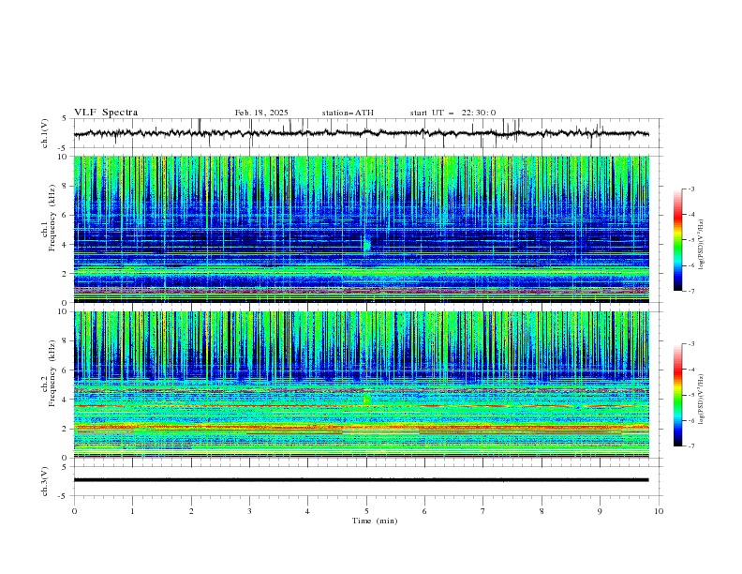
Task: Click the ch.3 flat voltage trace
Action: [361, 480]
